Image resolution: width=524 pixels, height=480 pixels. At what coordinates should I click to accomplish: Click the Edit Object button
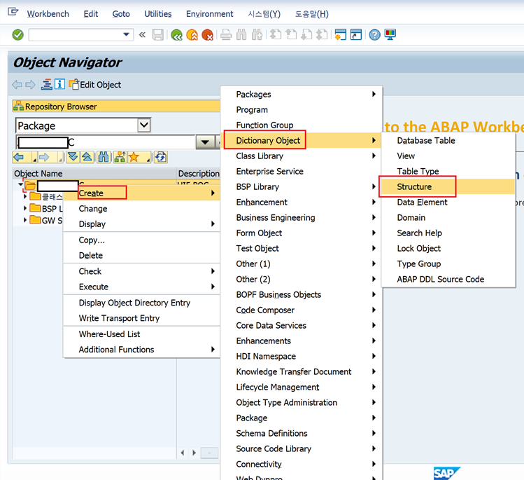(x=95, y=84)
